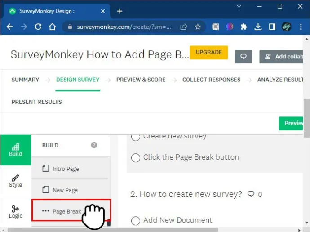Toggle the browser side panel icon
310x232 pixels.
point(272,27)
